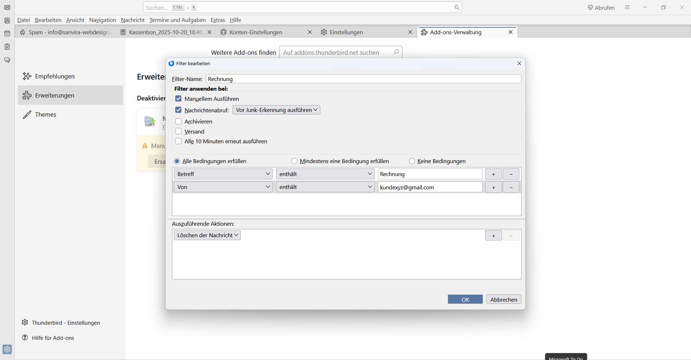Viewport: 691px width, 360px height.
Task: Open the Extras menu
Action: click(217, 20)
